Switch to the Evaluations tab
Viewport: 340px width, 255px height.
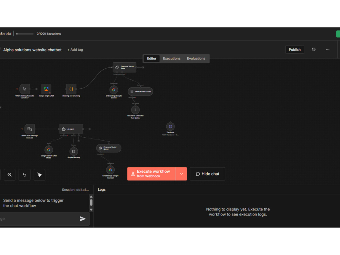pyautogui.click(x=196, y=58)
